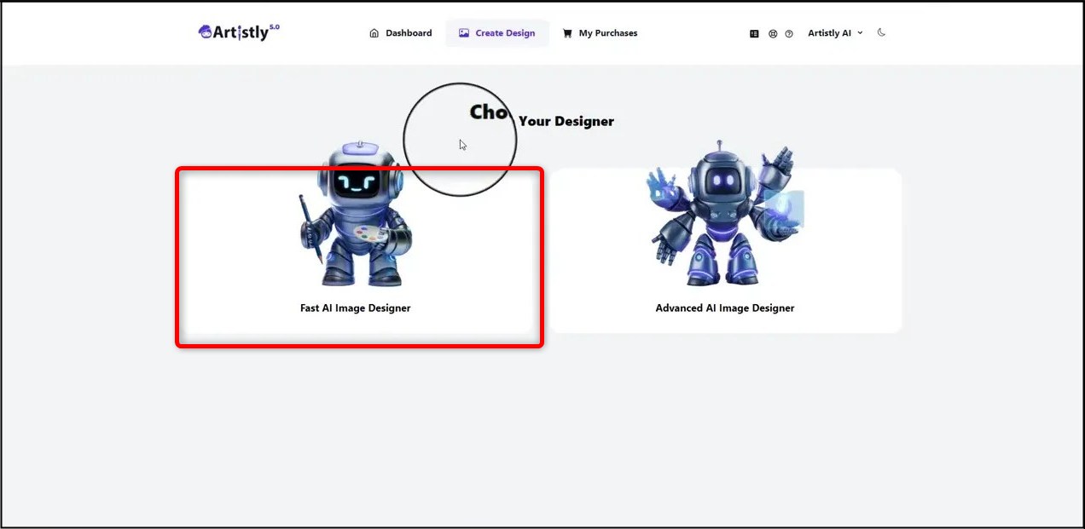The width and height of the screenshot is (1085, 529).
Task: Open the My Purchases menu item
Action: tap(607, 32)
